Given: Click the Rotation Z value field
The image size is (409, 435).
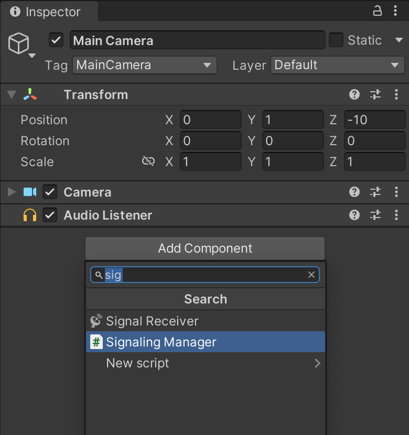Looking at the screenshot, I should click(375, 140).
